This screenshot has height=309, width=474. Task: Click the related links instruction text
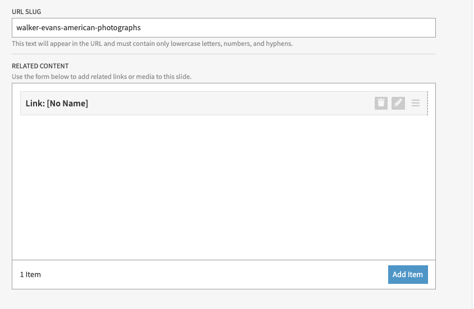102,77
